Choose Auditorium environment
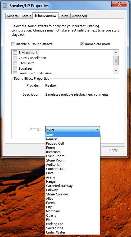This screenshot has width=131, height=237. click(73, 165)
